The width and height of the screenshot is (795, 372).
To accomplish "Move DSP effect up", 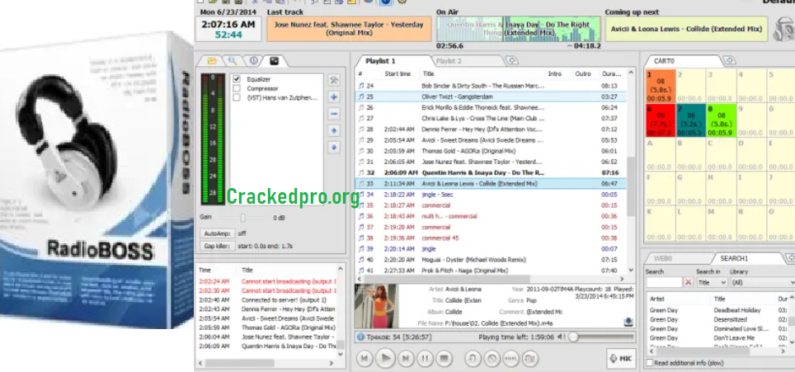I will (334, 131).
